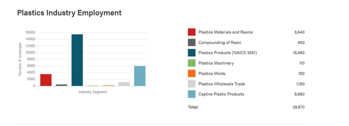
Task: Select the dark teal Plastics Products legend swatch
Action: coord(192,53)
